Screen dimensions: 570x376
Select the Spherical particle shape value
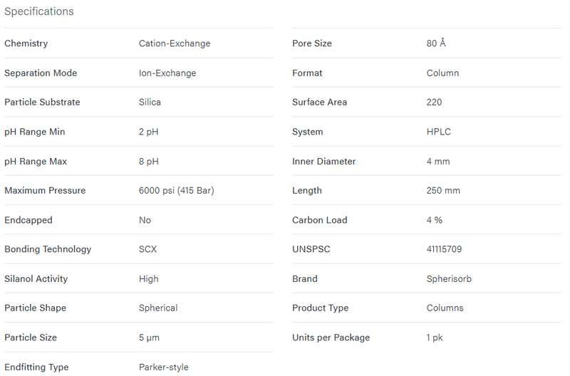point(158,308)
